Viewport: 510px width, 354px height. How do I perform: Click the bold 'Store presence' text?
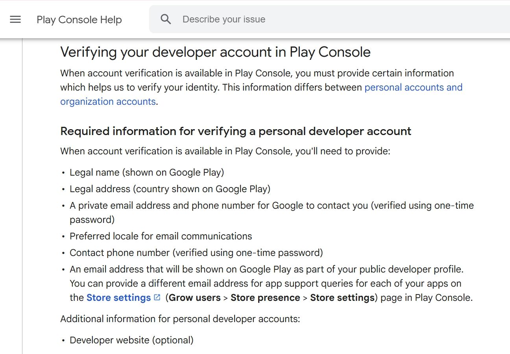click(x=265, y=298)
